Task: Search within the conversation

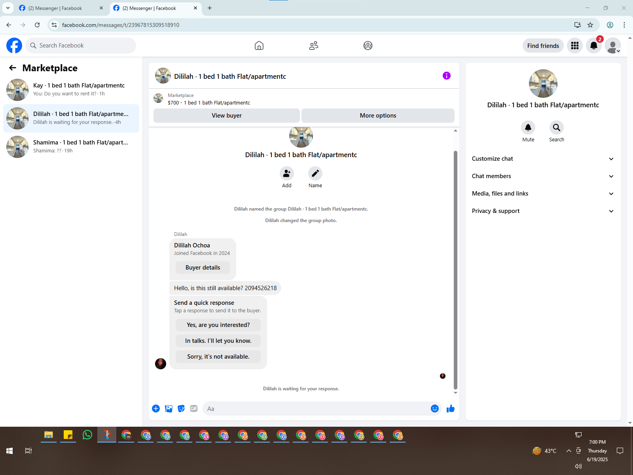Action: point(557,127)
